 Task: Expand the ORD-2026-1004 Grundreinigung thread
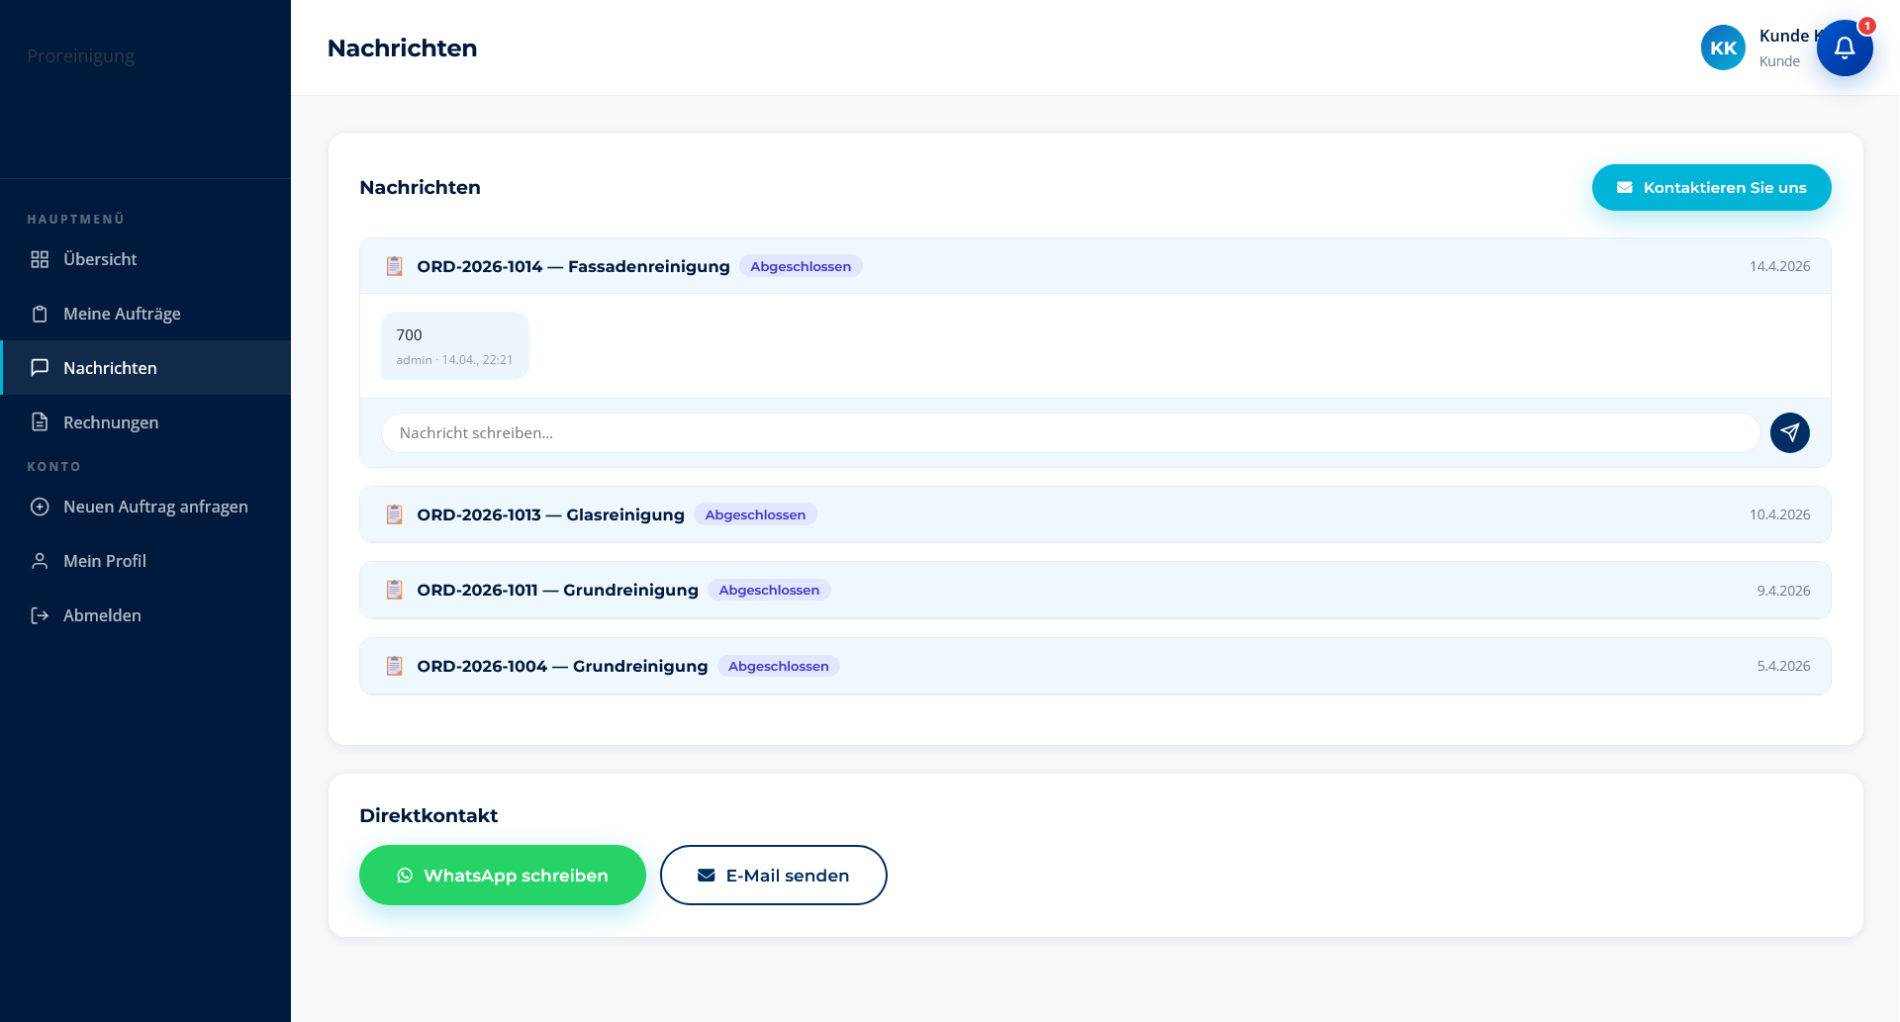tap(1094, 666)
